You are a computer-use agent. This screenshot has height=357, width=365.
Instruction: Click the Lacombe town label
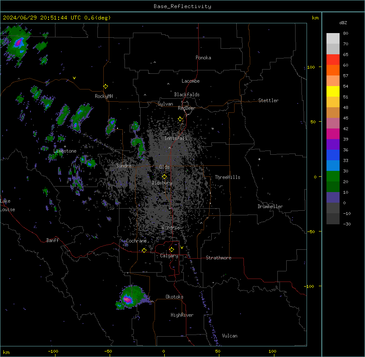191,81
